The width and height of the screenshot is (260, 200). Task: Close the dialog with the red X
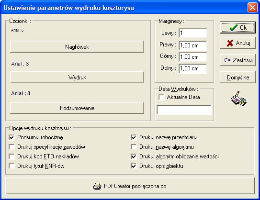(x=252, y=8)
